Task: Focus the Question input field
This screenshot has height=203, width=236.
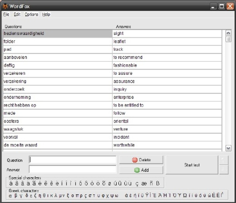Action: point(73,160)
